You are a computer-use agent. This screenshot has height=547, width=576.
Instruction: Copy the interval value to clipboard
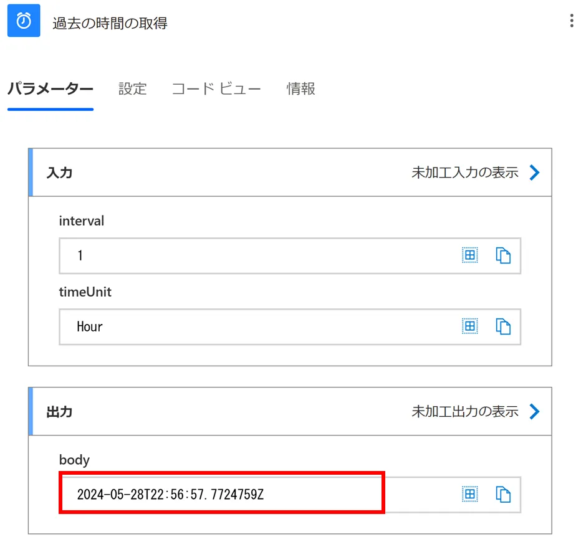503,255
